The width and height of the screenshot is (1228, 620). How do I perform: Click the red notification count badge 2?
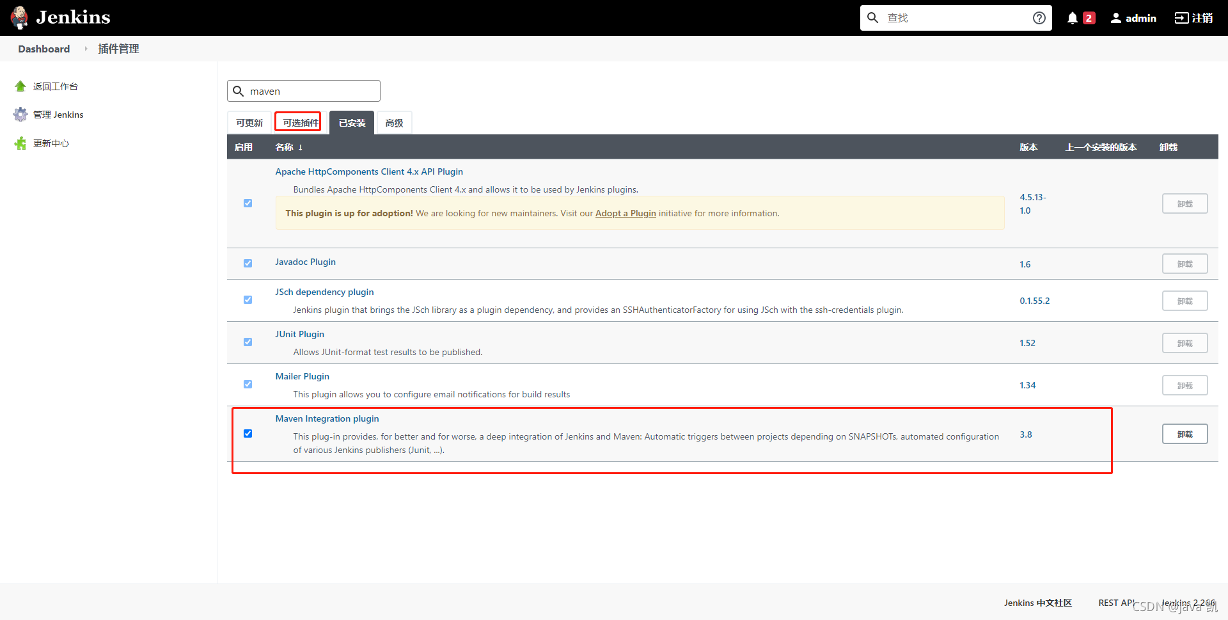(1089, 18)
